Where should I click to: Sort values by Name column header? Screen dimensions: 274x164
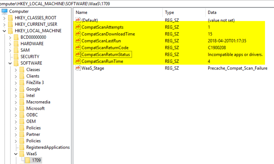tap(82, 12)
